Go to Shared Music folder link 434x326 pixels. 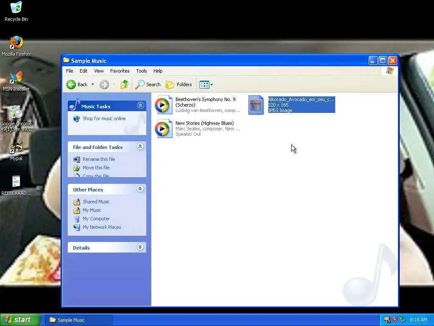point(96,202)
